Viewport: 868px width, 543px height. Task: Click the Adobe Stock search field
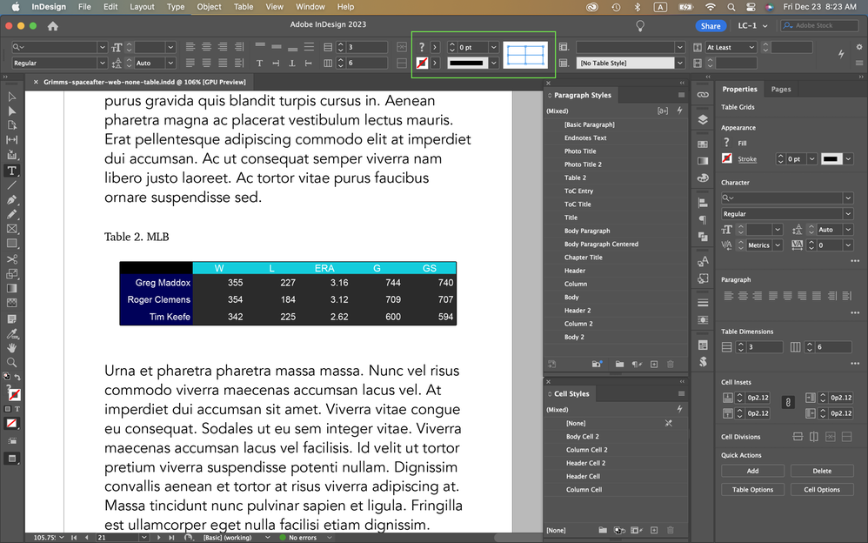point(819,25)
